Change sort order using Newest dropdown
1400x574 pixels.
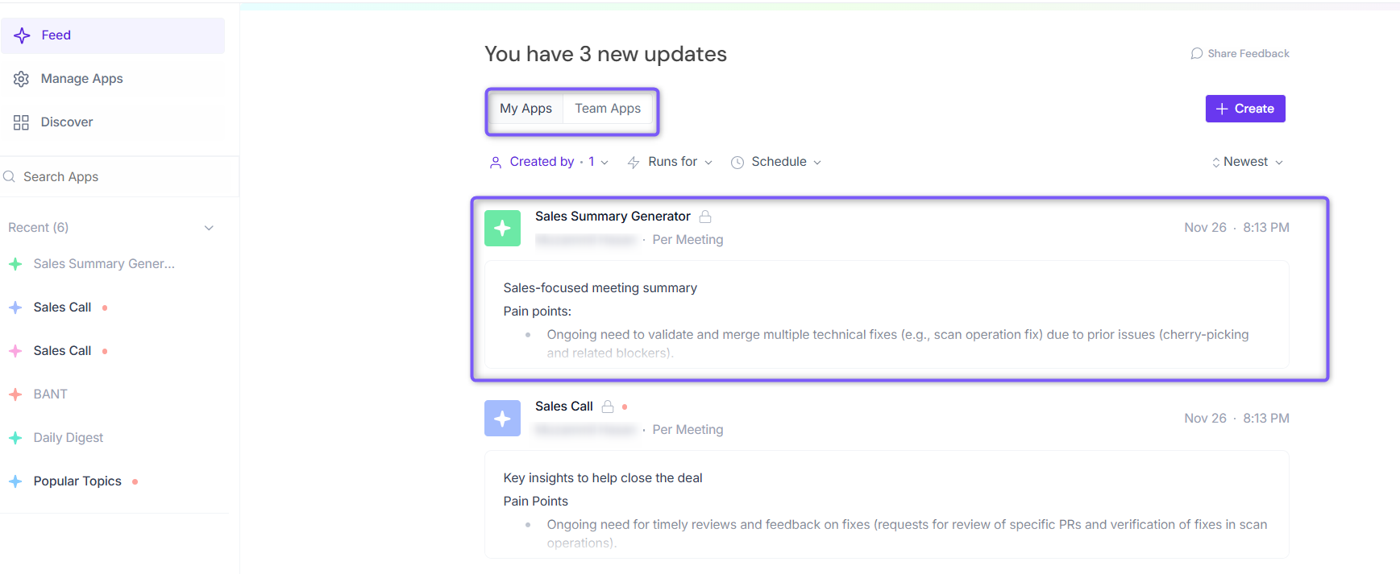click(1247, 162)
